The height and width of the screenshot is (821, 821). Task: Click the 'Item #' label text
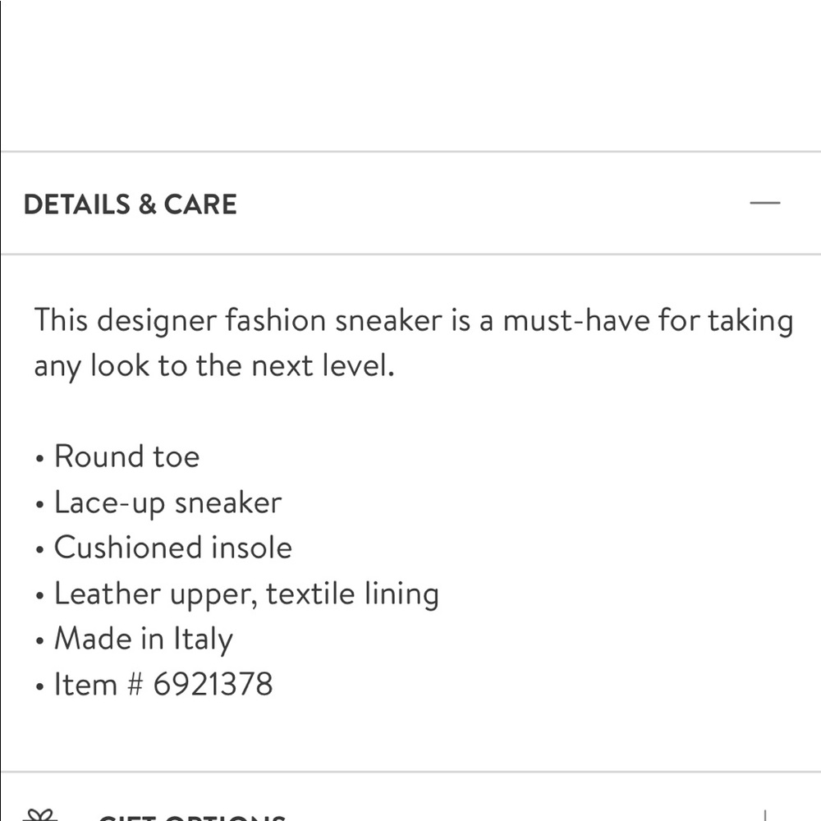pos(99,684)
